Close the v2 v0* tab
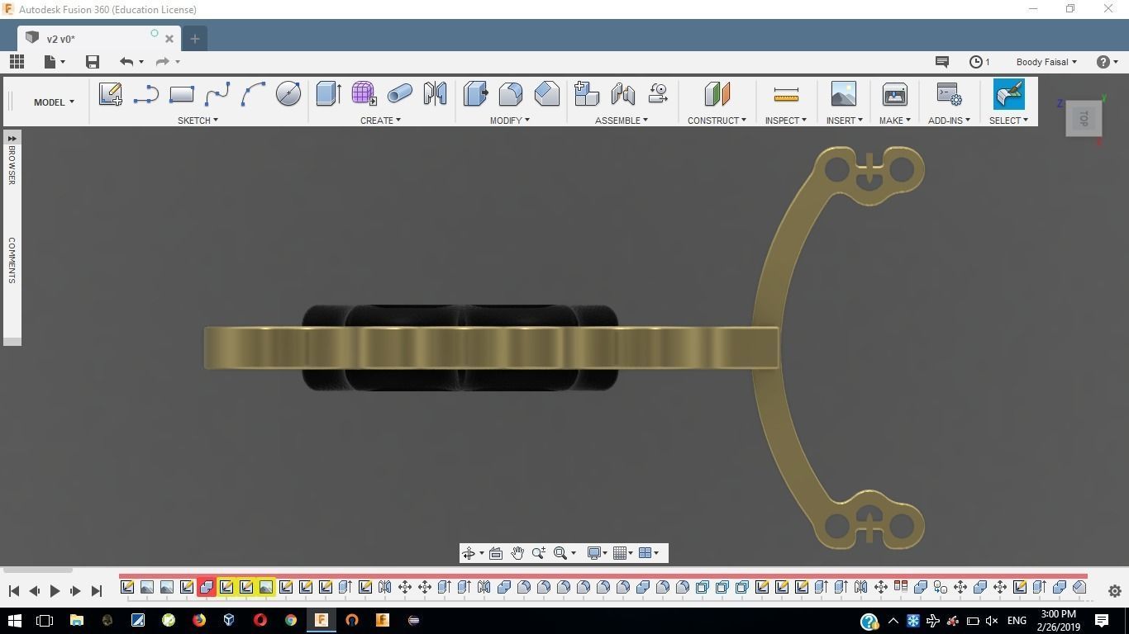Screen dimensions: 1129x634 coord(169,39)
